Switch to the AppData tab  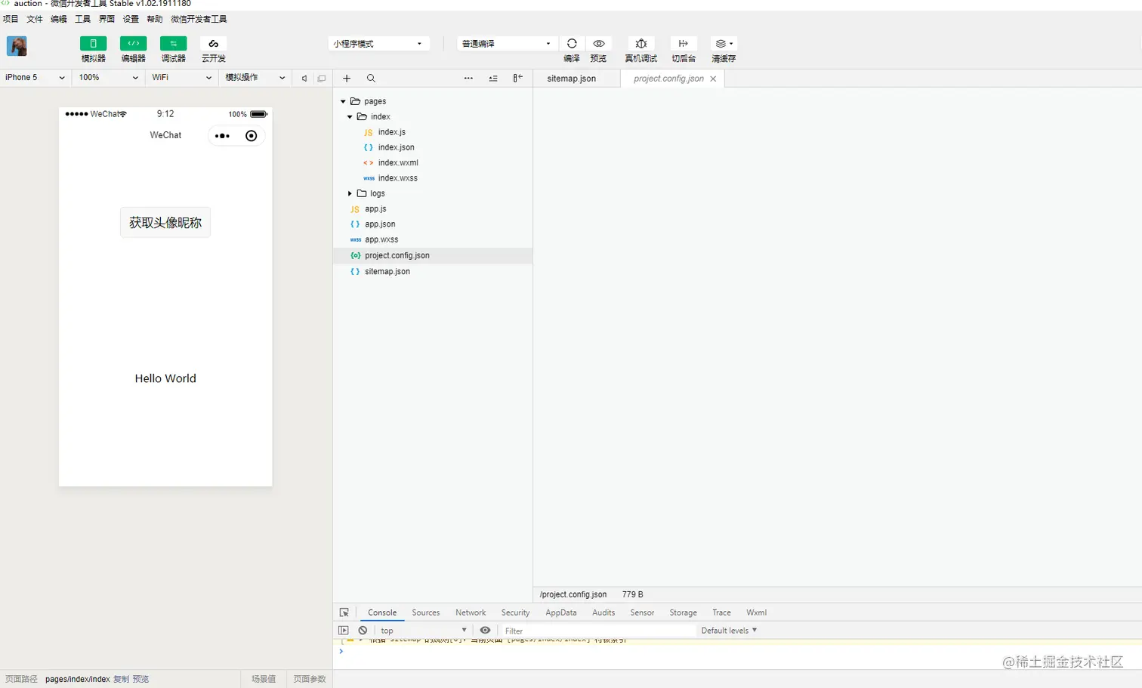coord(561,612)
